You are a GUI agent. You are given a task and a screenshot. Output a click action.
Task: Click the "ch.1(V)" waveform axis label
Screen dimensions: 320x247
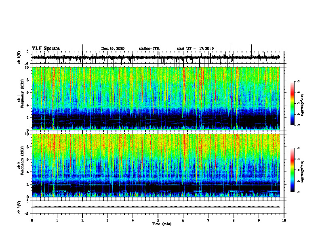pyautogui.click(x=19, y=57)
